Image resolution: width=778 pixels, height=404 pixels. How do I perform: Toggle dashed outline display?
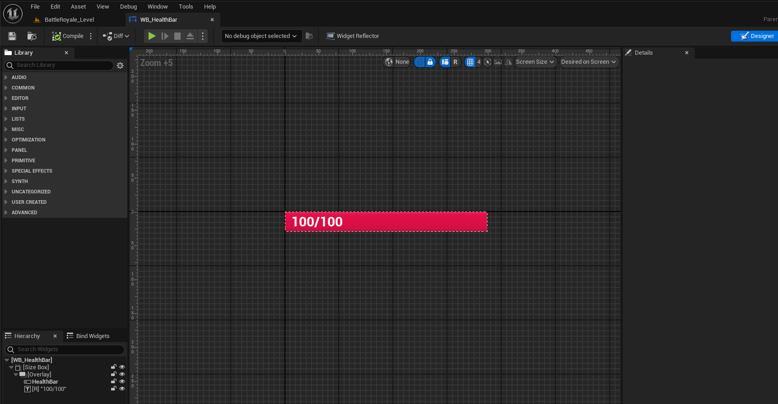click(x=420, y=62)
